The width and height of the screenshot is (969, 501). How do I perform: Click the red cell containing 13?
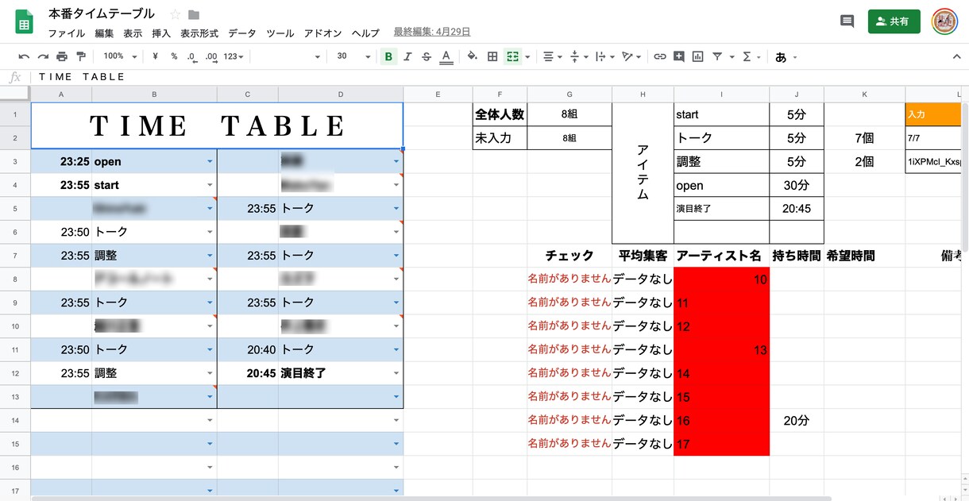(721, 349)
